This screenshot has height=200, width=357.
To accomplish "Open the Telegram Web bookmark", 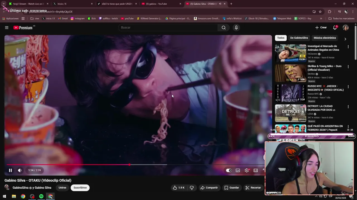I will pos(282,19).
